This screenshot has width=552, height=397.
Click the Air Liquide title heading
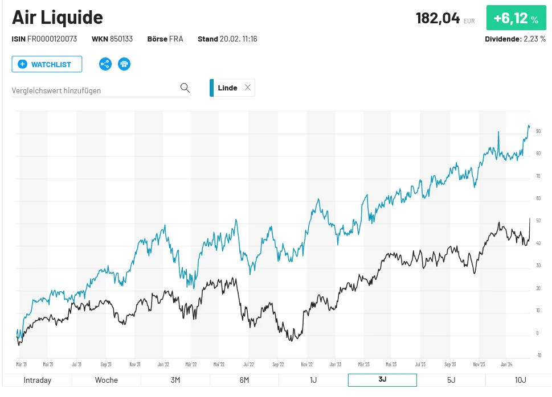click(x=57, y=18)
